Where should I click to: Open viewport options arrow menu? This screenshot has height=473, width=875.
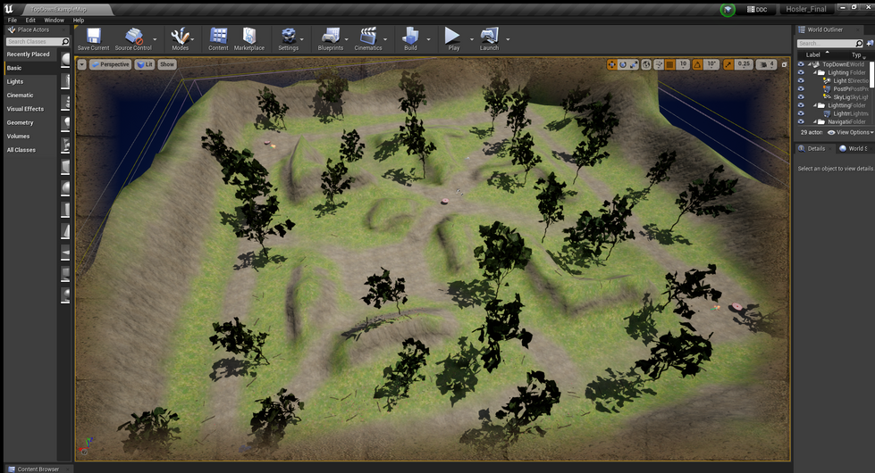tap(82, 64)
